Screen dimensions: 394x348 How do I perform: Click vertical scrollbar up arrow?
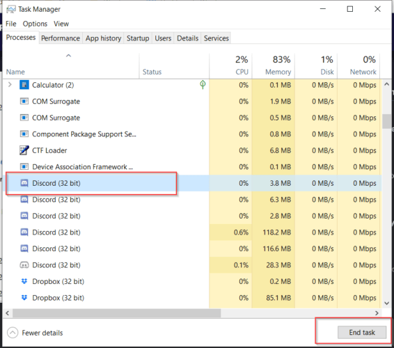[x=387, y=84]
